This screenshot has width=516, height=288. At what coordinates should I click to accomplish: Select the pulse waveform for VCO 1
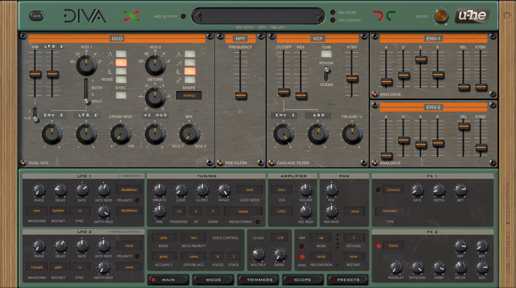pyautogui.click(x=121, y=71)
